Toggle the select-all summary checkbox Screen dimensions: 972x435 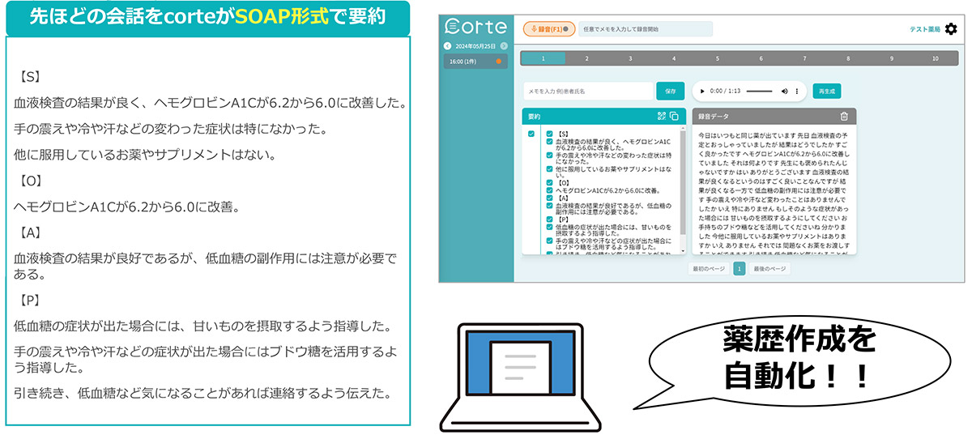coord(531,134)
